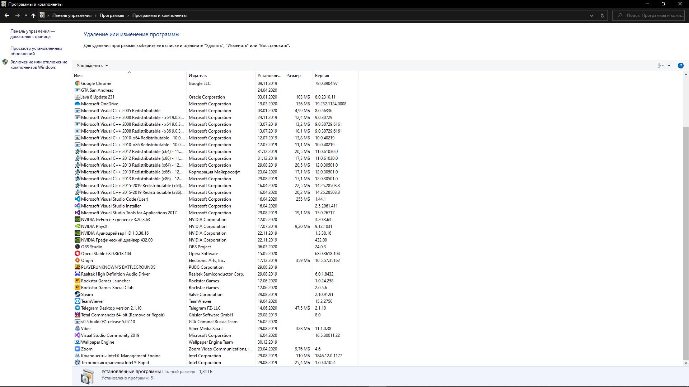The height and width of the screenshot is (387, 689).
Task: Open help with the question mark icon
Action: [680, 66]
